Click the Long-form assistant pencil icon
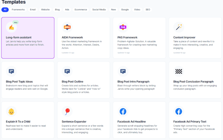This screenshot has width=223, height=140. point(11,27)
